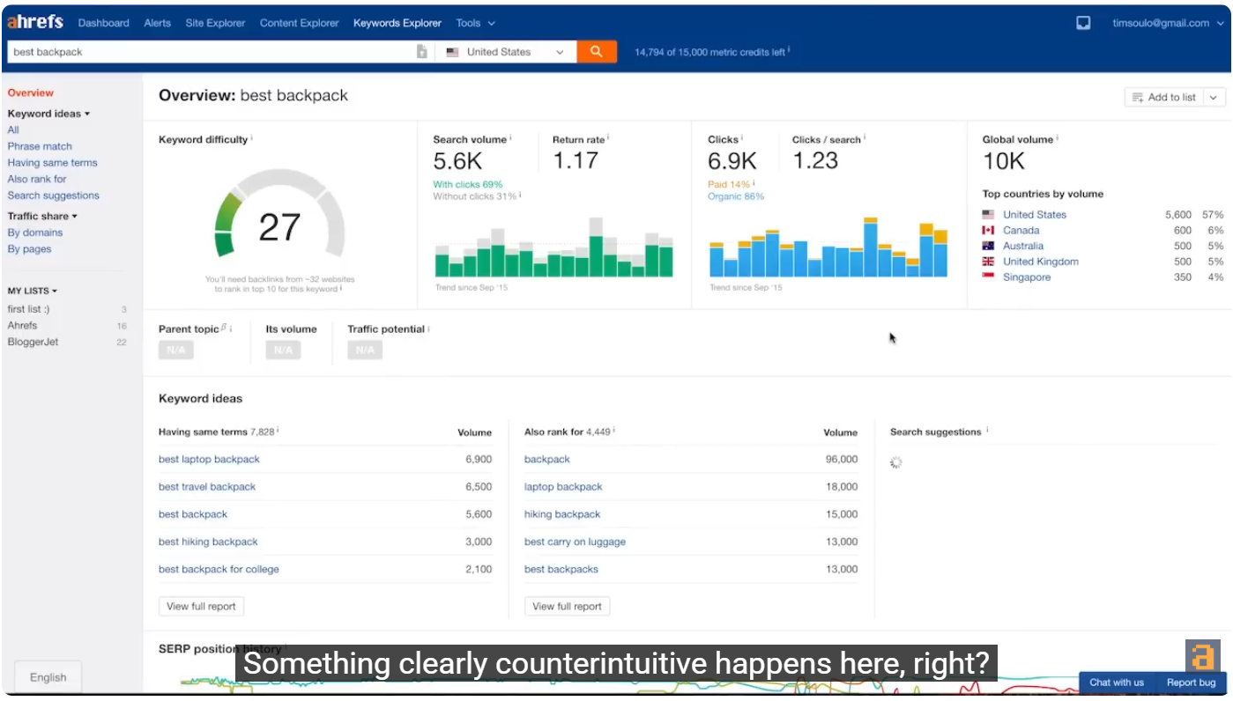Screen dimensions: 1233x701
Task: Click the info icon after metric credits left
Action: click(789, 50)
